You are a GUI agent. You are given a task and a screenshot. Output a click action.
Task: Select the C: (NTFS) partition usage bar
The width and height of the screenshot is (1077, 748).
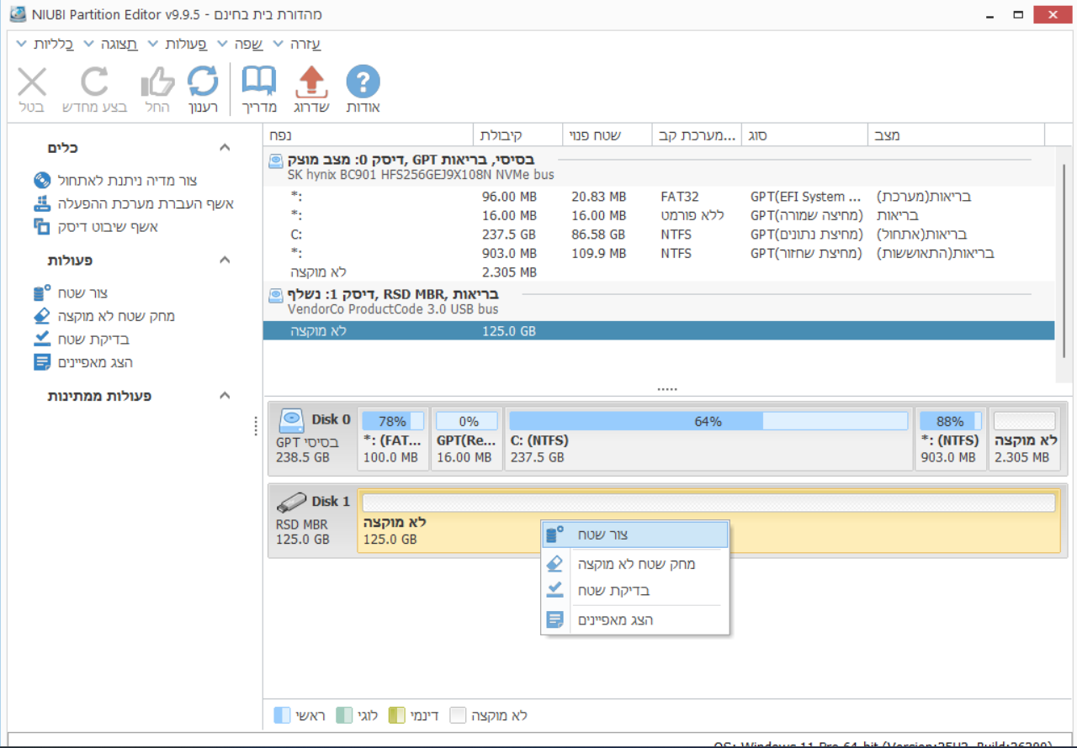point(708,421)
